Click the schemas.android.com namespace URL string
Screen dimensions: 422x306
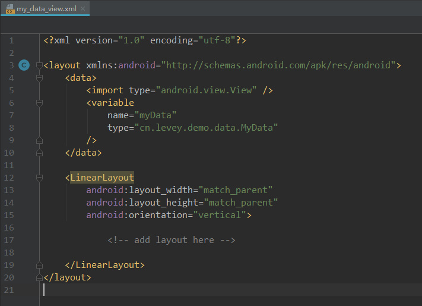(278, 65)
